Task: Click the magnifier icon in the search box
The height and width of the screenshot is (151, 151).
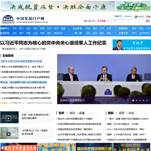Action: point(109,21)
